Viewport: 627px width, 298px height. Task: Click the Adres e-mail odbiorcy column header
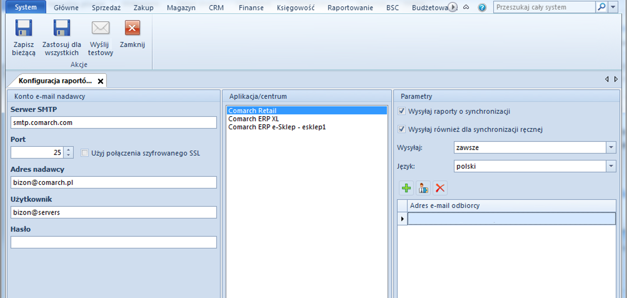click(511, 205)
